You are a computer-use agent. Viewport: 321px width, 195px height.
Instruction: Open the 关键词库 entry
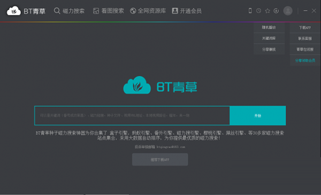[269, 38]
